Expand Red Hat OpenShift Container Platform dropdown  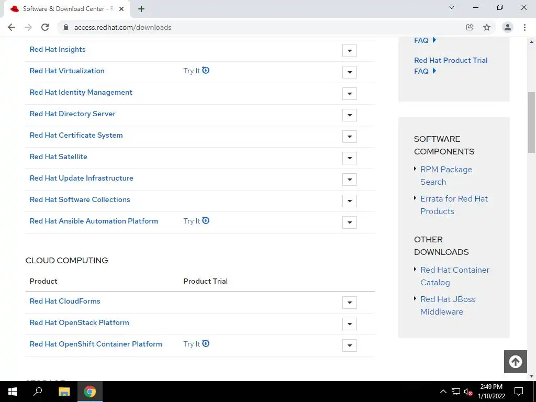tap(349, 345)
